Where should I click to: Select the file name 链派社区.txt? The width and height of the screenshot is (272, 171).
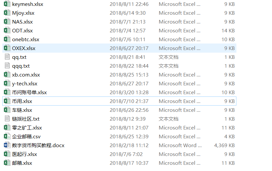point(26,119)
